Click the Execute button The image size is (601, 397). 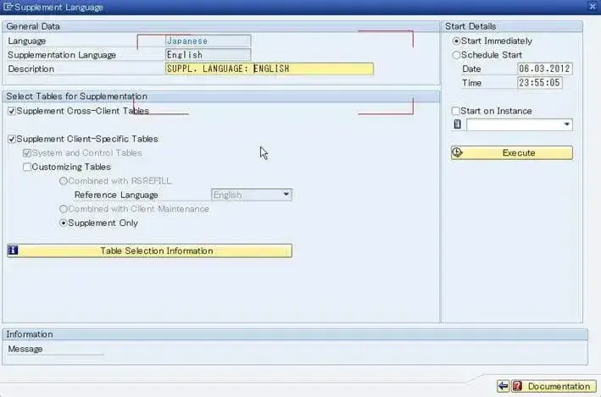(x=512, y=152)
